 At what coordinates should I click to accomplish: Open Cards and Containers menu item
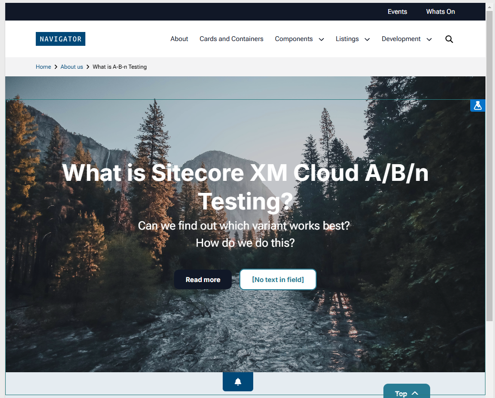pos(231,39)
